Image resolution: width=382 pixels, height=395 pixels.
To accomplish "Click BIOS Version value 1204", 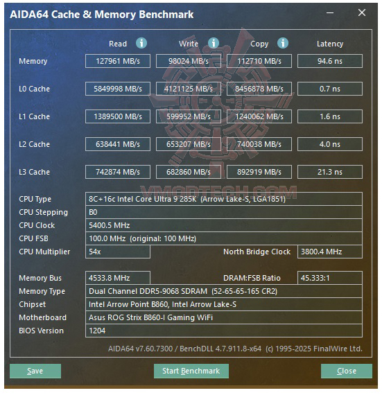I will point(224,331).
